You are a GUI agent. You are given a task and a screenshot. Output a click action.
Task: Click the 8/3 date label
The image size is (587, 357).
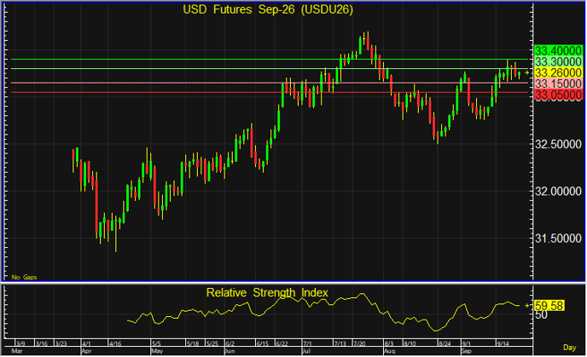(388, 343)
